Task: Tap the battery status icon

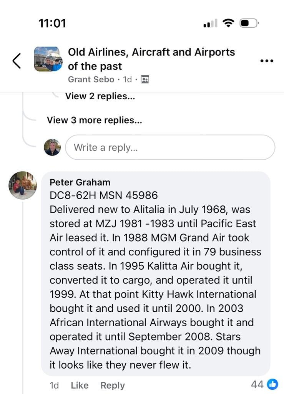Action: pos(249,23)
